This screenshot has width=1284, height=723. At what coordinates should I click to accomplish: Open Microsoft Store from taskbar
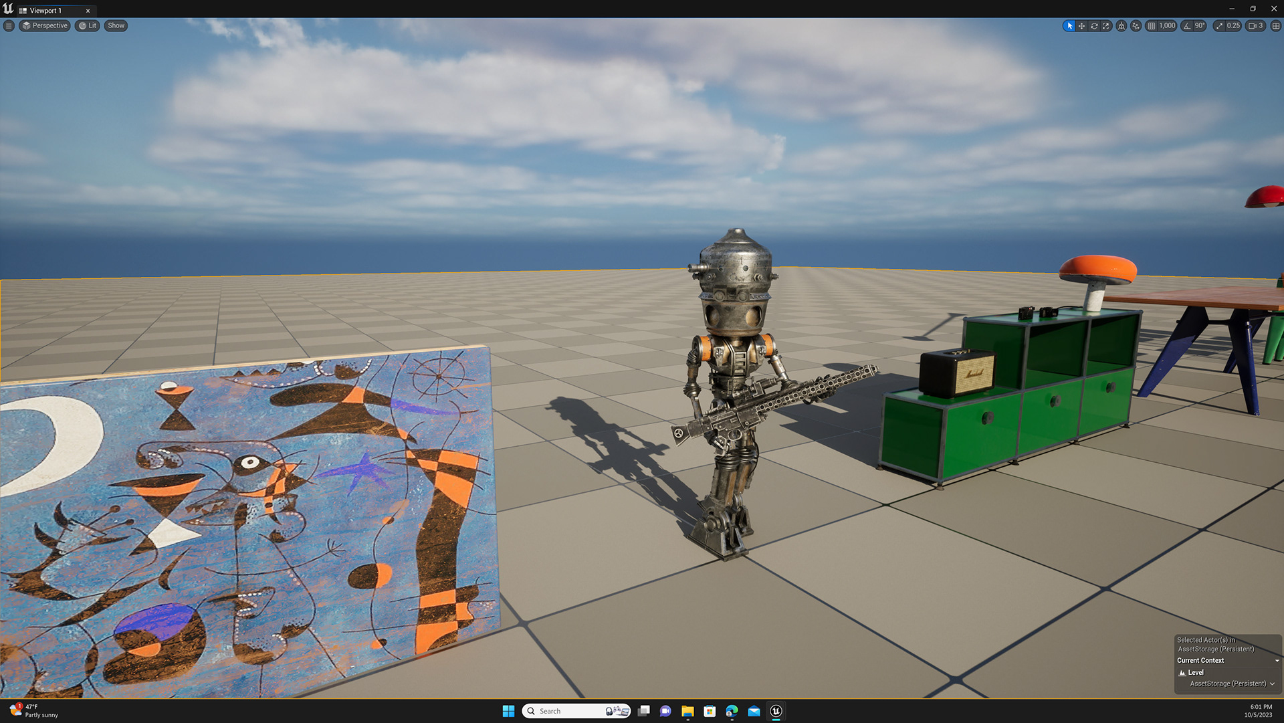[x=710, y=711]
